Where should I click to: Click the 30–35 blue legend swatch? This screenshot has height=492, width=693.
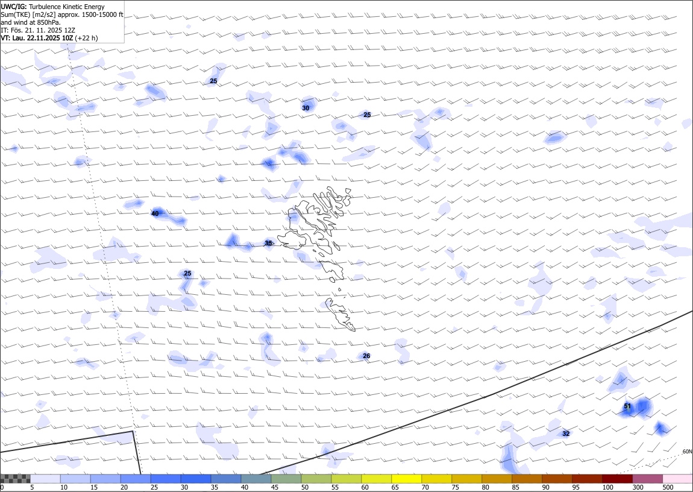click(x=196, y=479)
